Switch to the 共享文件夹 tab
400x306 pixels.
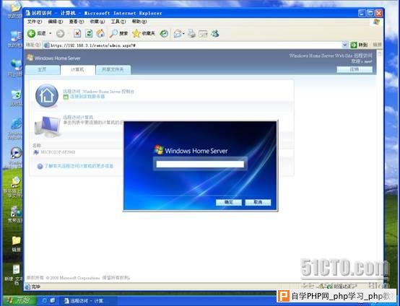click(113, 69)
